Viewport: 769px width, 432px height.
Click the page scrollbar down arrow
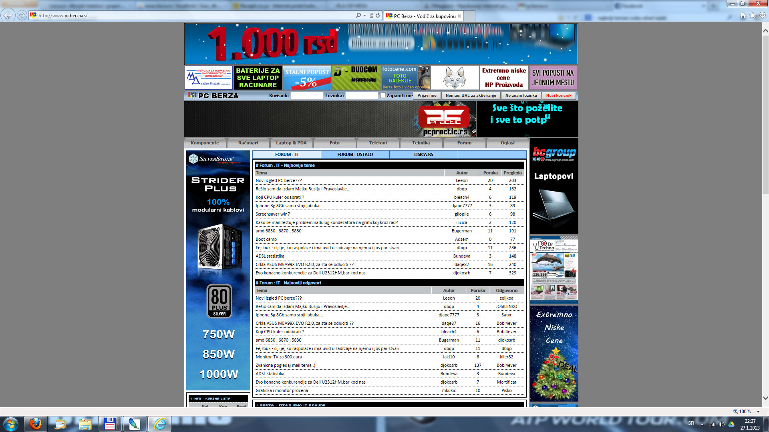[765, 398]
